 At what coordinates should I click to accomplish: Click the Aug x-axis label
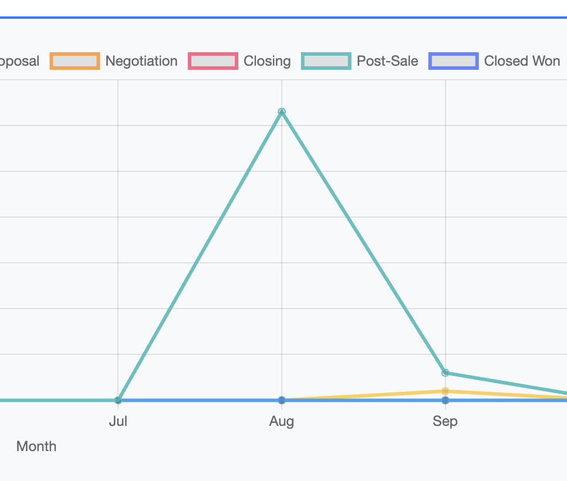282,421
